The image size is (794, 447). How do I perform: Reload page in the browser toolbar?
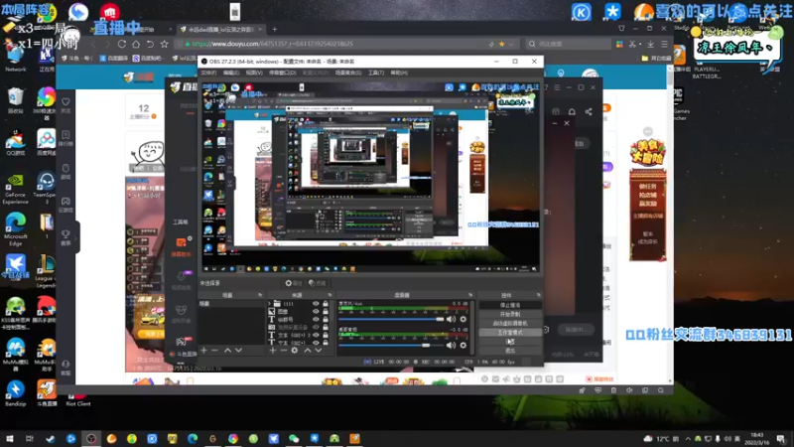tap(121, 44)
